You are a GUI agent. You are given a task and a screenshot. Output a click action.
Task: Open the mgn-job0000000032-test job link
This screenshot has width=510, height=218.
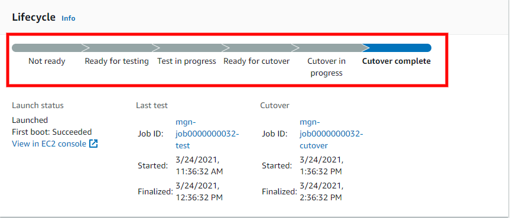click(207, 134)
